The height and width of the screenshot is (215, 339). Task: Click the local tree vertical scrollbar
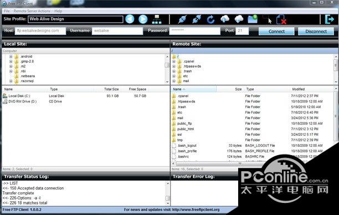167,69
